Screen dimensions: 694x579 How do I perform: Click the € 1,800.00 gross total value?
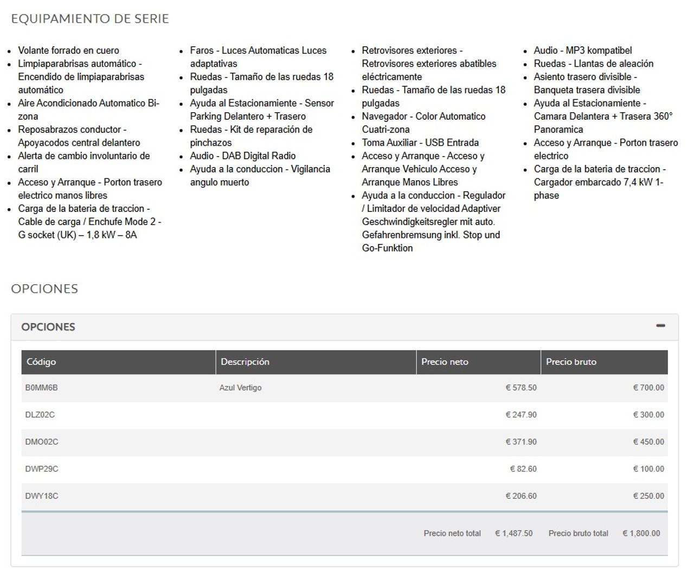(x=641, y=533)
